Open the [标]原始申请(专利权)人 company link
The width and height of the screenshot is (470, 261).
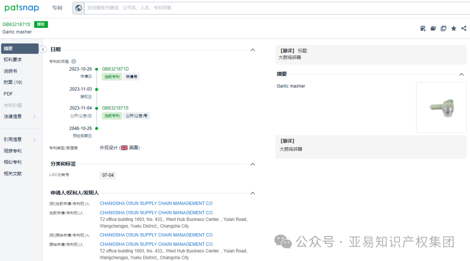coord(156,235)
